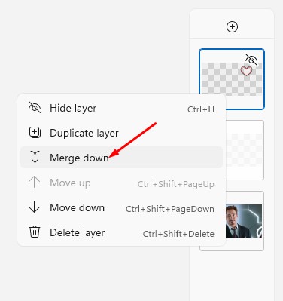Click the Merge down arrow icon

35,157
